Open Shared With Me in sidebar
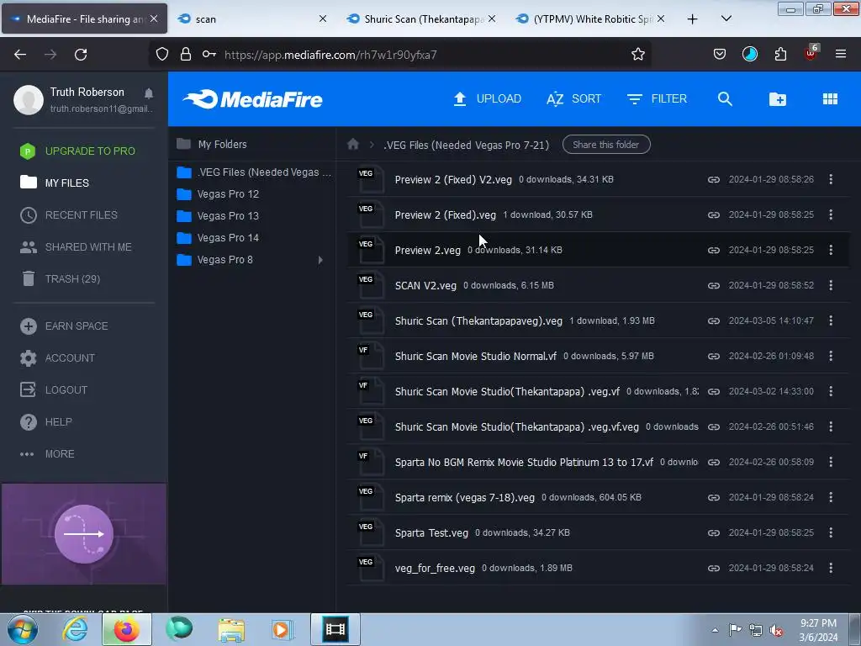The height and width of the screenshot is (646, 861). point(77,247)
